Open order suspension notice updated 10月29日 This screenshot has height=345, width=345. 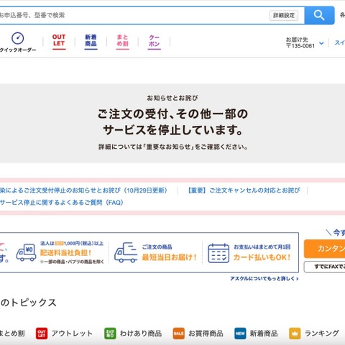(83, 190)
